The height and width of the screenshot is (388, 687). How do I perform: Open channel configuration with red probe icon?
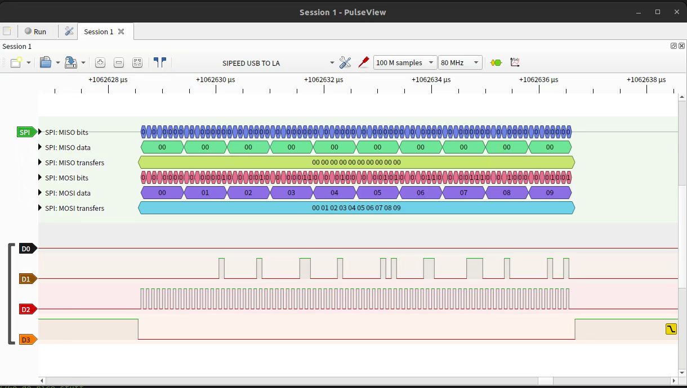[x=364, y=62]
